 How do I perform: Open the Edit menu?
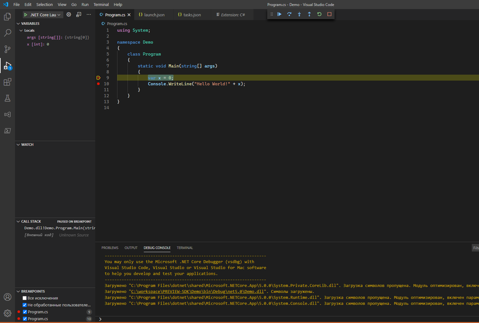(28, 4)
